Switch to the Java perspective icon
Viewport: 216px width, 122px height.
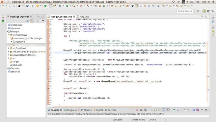point(204,11)
